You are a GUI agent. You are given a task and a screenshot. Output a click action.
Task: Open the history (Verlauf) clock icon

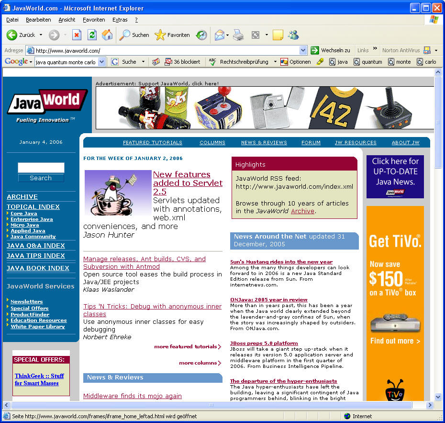tap(202, 35)
